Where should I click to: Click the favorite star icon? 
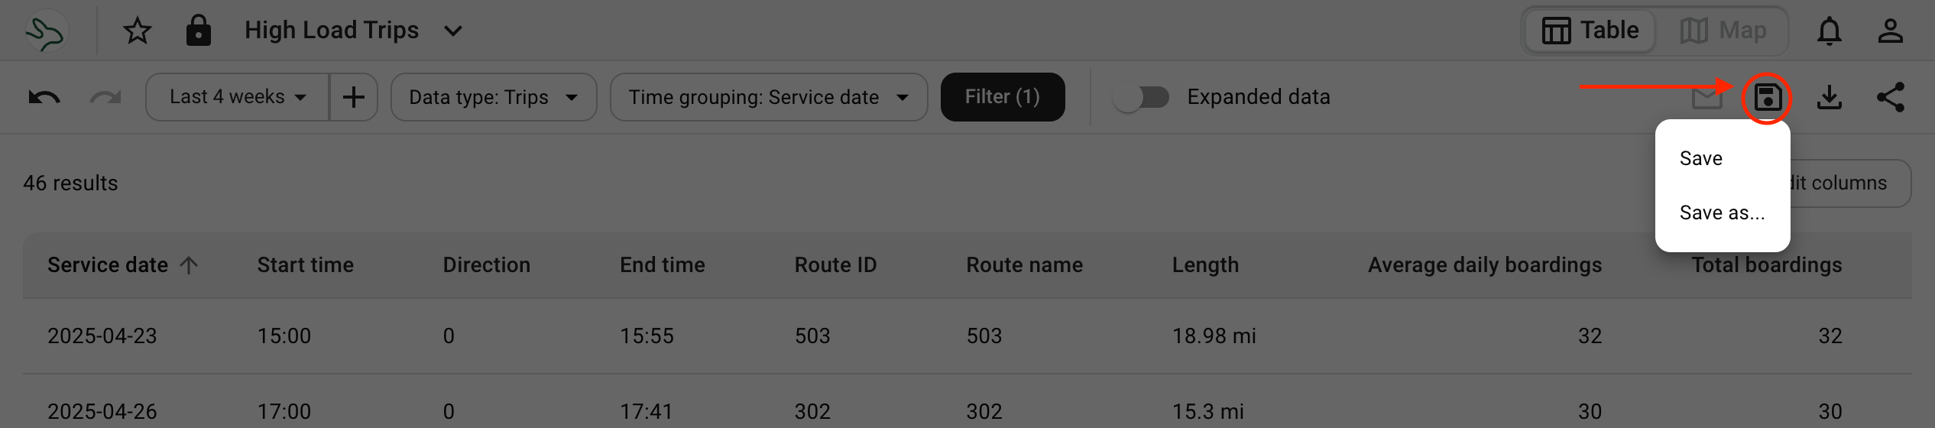point(138,31)
